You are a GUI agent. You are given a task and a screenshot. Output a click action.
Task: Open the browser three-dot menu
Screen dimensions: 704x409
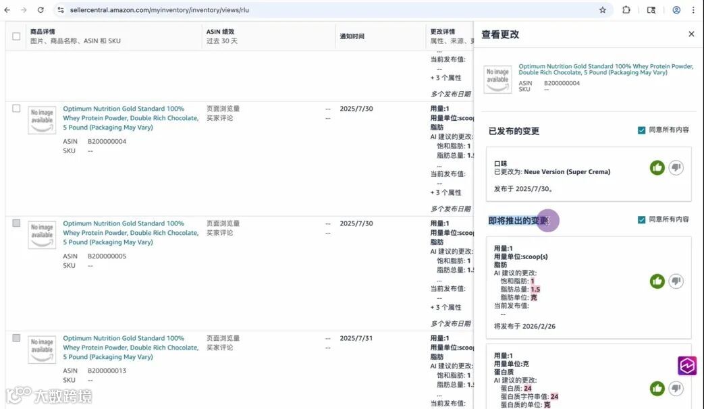point(693,10)
